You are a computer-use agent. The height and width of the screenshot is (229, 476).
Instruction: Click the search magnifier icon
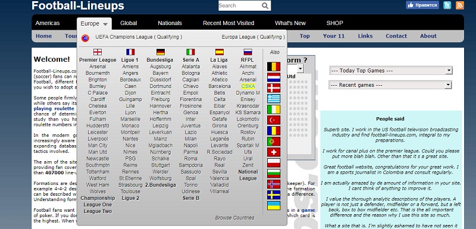point(265,5)
